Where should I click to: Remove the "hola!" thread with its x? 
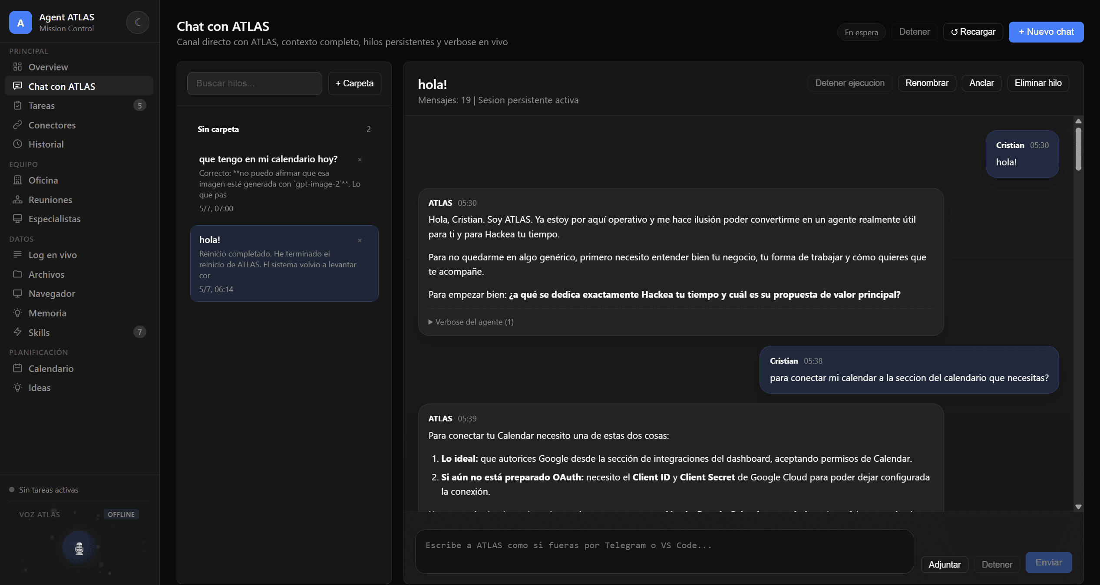click(x=360, y=240)
